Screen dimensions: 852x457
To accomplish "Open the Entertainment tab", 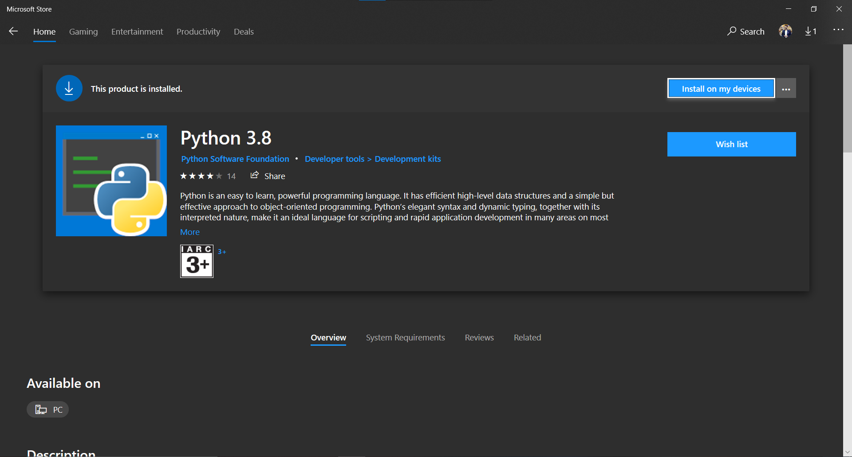I will (x=137, y=32).
